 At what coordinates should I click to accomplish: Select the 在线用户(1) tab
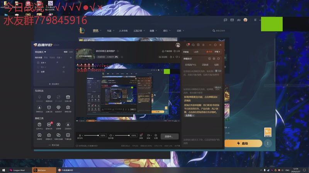tap(190, 65)
